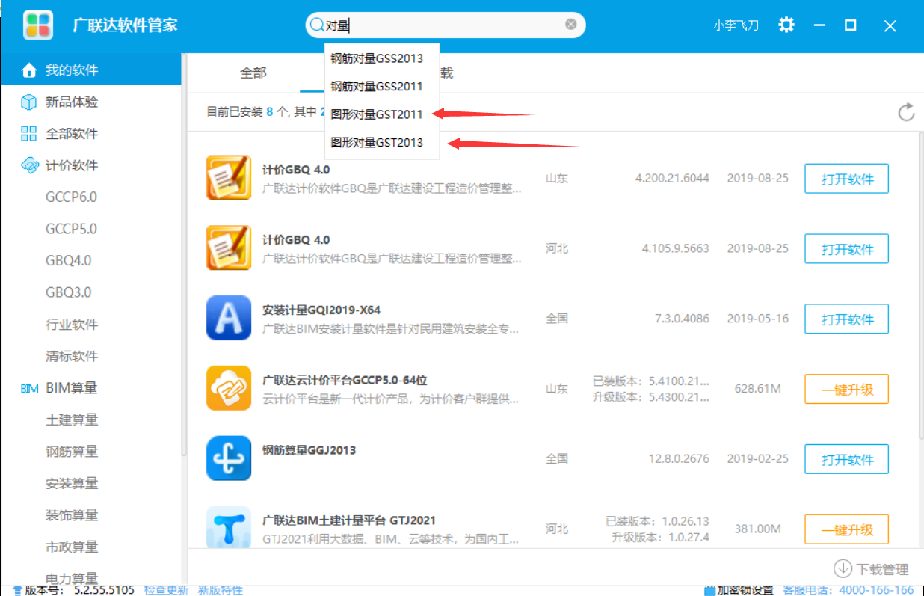Viewport: 924px width, 596px height.
Task: Select 行业软件 in sidebar
Action: (72, 325)
